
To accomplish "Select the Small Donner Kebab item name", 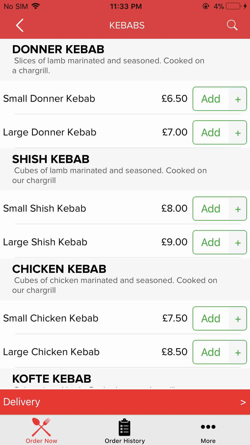I will click(49, 99).
